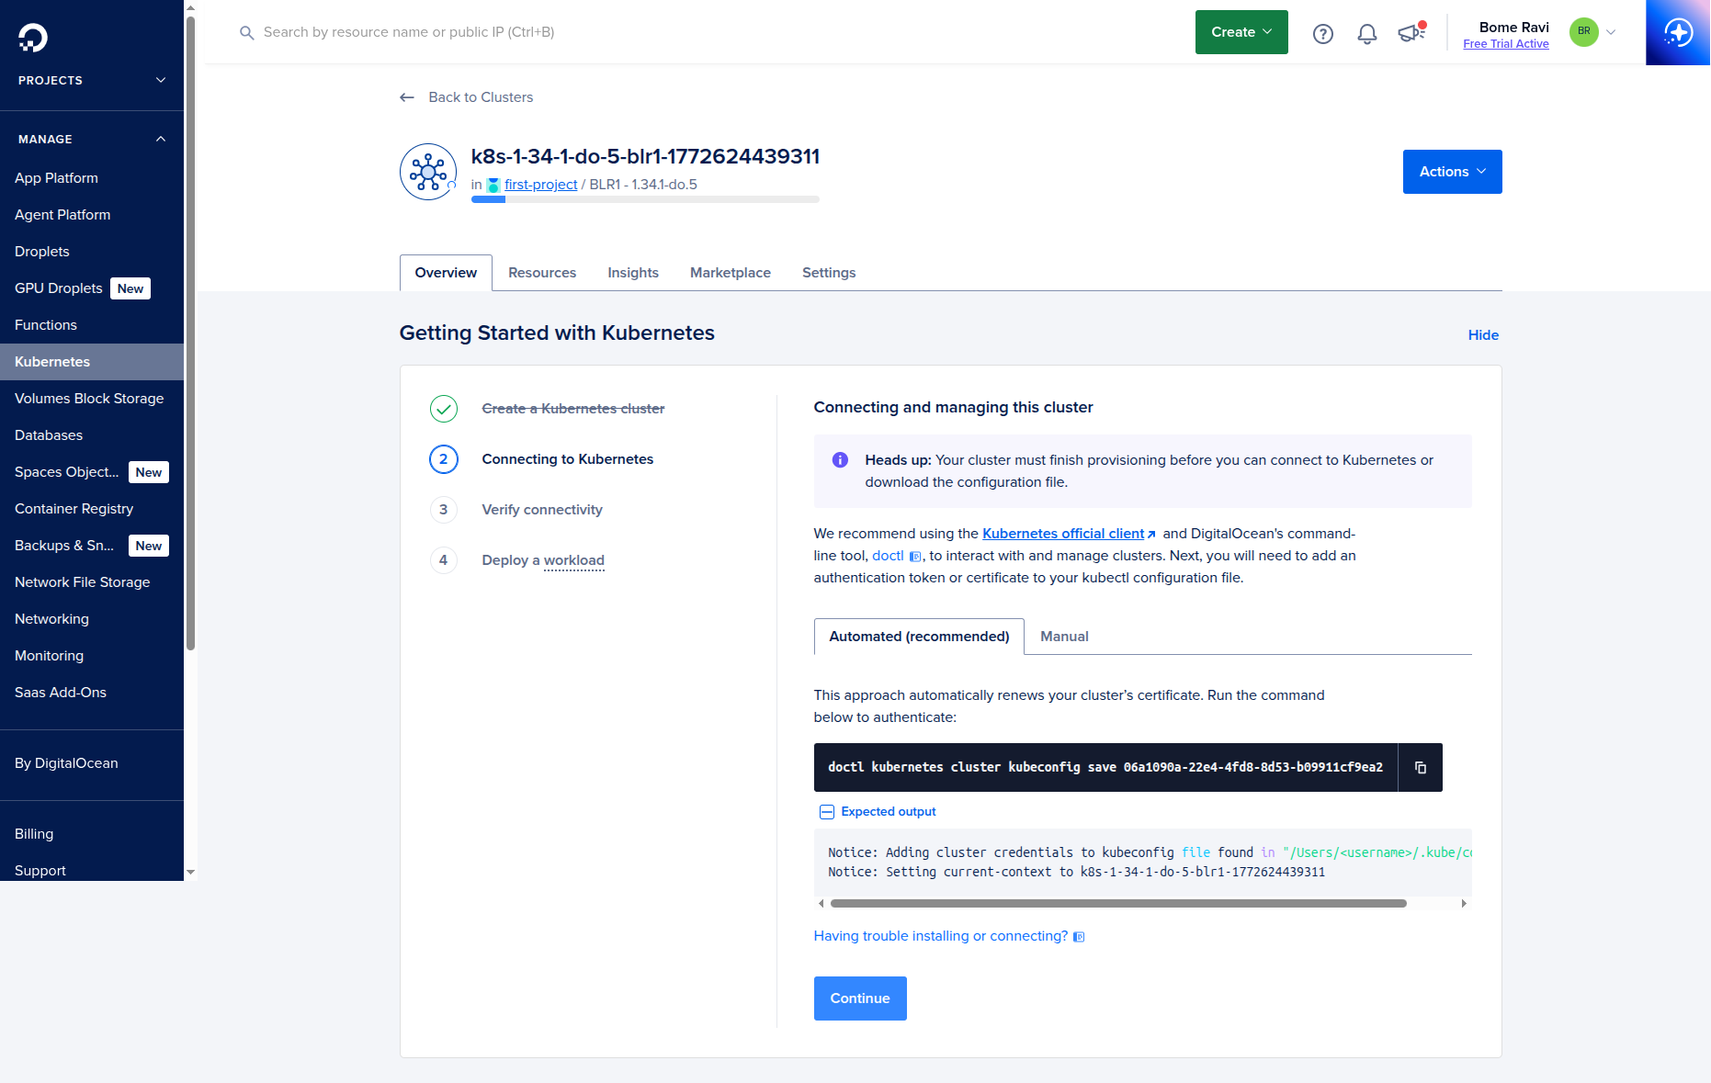
Task: Click the search magnifier icon
Action: pyautogui.click(x=246, y=32)
